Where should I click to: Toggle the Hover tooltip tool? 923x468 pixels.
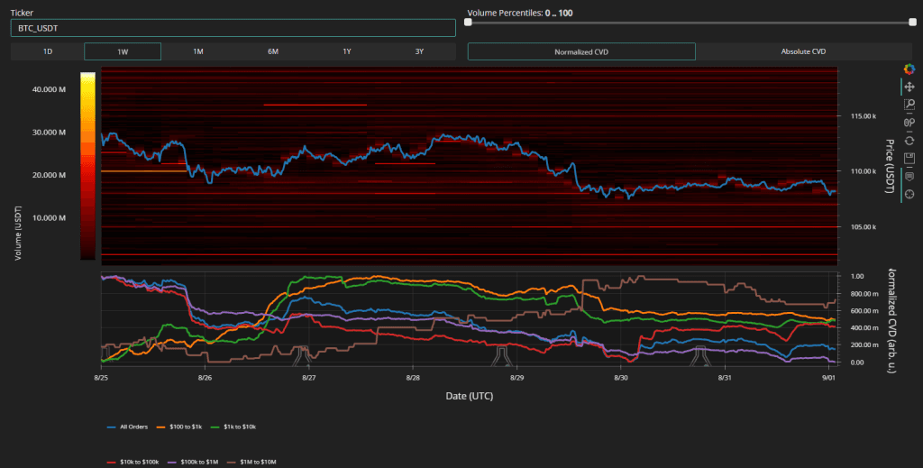(x=909, y=177)
